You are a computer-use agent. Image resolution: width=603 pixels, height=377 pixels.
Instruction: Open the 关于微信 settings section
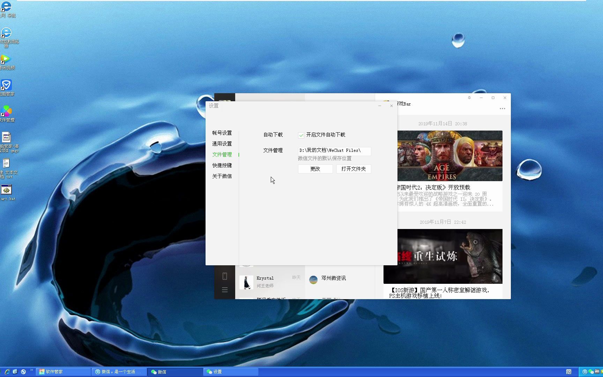222,176
